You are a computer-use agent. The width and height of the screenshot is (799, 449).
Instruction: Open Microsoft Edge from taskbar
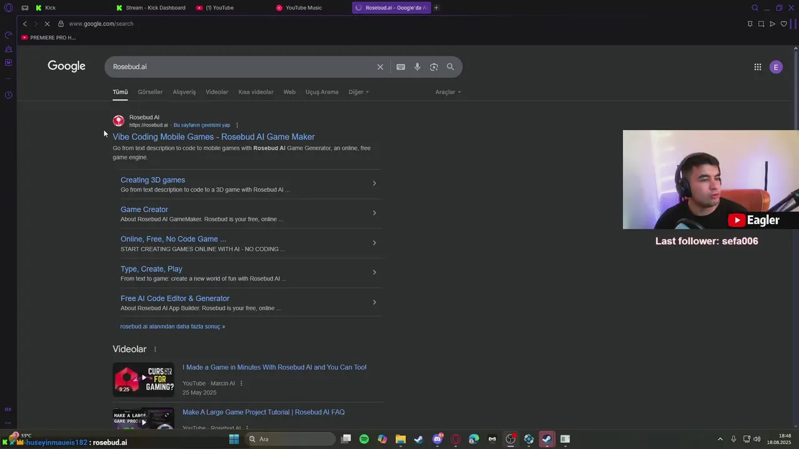[x=474, y=439]
